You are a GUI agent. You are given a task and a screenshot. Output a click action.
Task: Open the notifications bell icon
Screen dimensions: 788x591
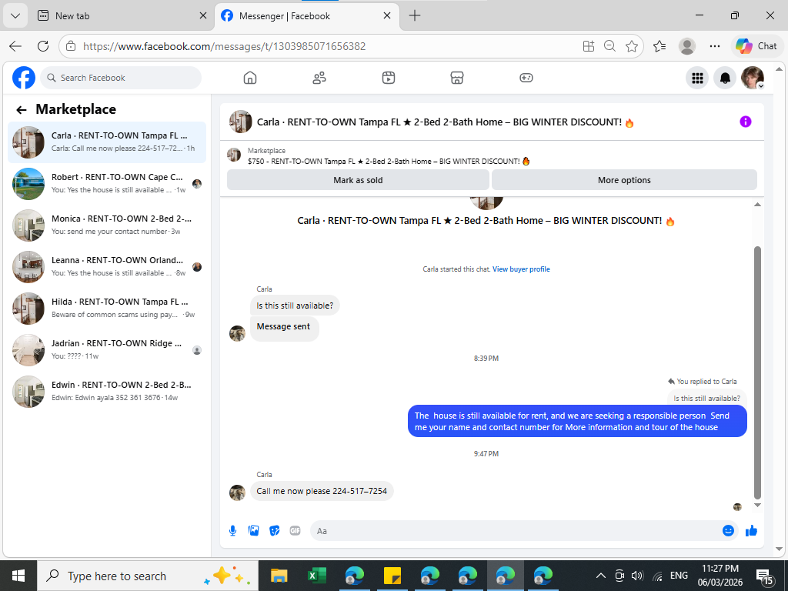tap(725, 78)
